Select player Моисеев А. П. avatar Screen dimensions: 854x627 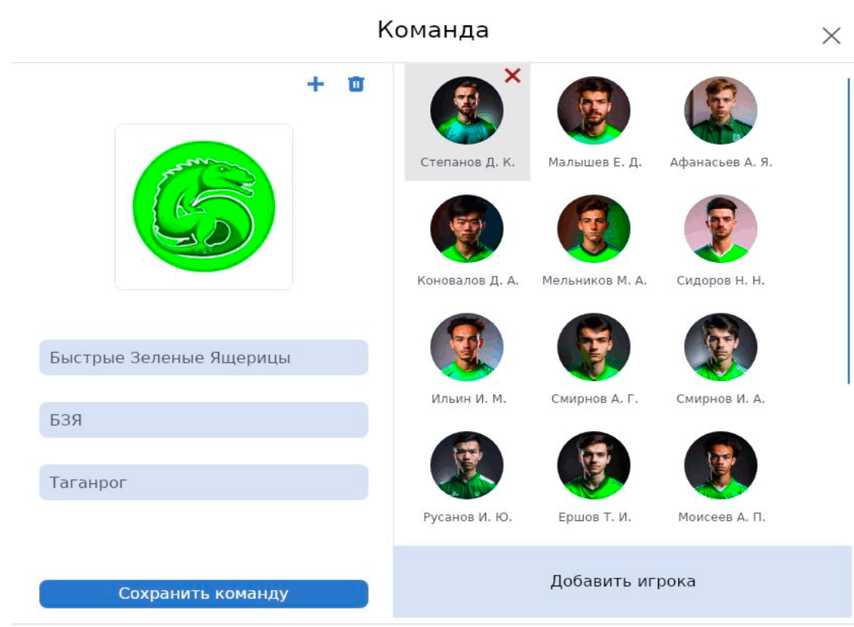(720, 465)
